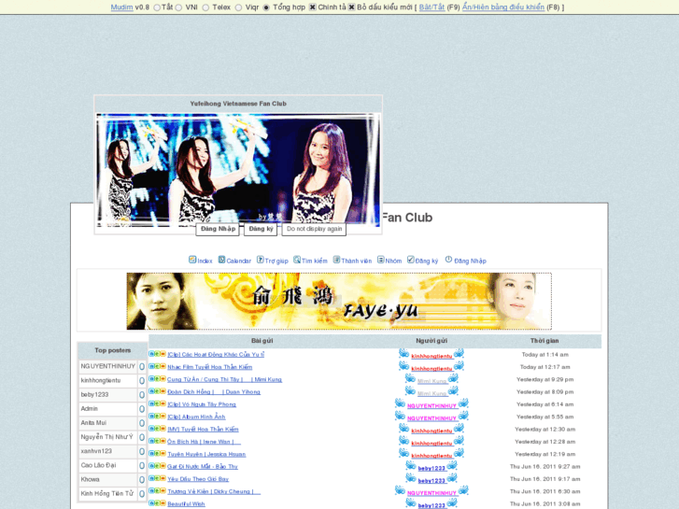The width and height of the screenshot is (679, 509).
Task: Click the Bài gửi column header
Action: click(x=262, y=341)
